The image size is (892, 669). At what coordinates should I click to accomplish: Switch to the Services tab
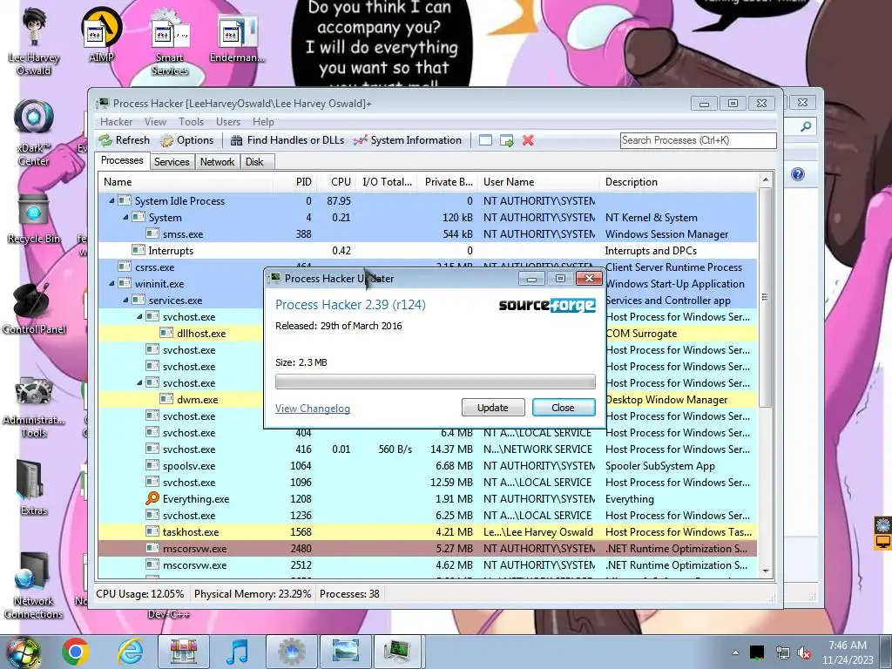tap(172, 161)
